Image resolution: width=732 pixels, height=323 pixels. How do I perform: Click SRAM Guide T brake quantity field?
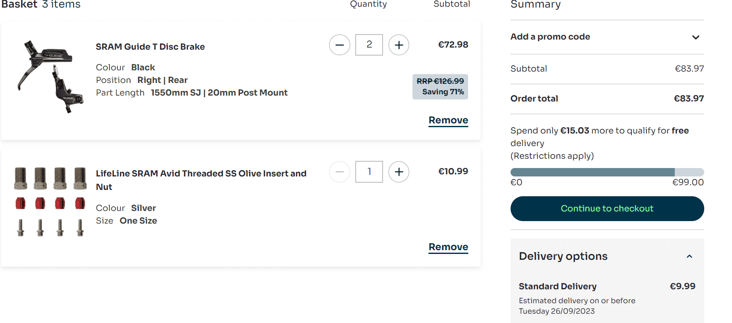pos(369,45)
